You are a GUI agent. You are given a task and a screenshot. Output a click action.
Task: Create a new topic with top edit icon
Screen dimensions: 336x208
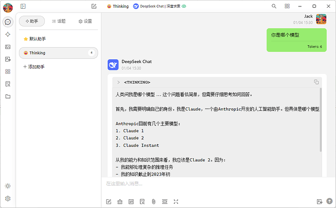pyautogui.click(x=94, y=6)
